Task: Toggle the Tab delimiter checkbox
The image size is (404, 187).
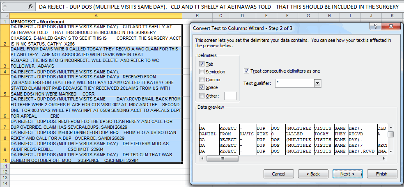Action: pos(202,64)
